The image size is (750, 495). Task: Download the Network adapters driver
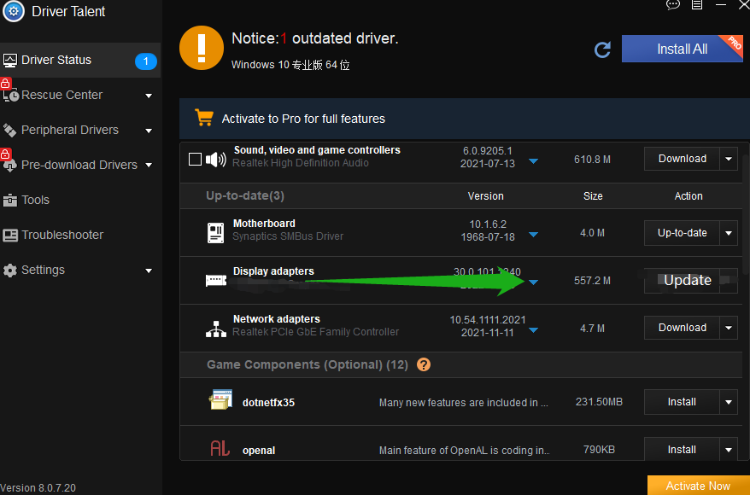pos(682,328)
